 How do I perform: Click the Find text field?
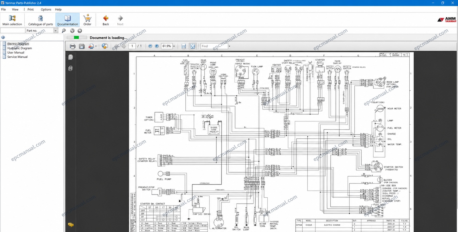pos(214,46)
